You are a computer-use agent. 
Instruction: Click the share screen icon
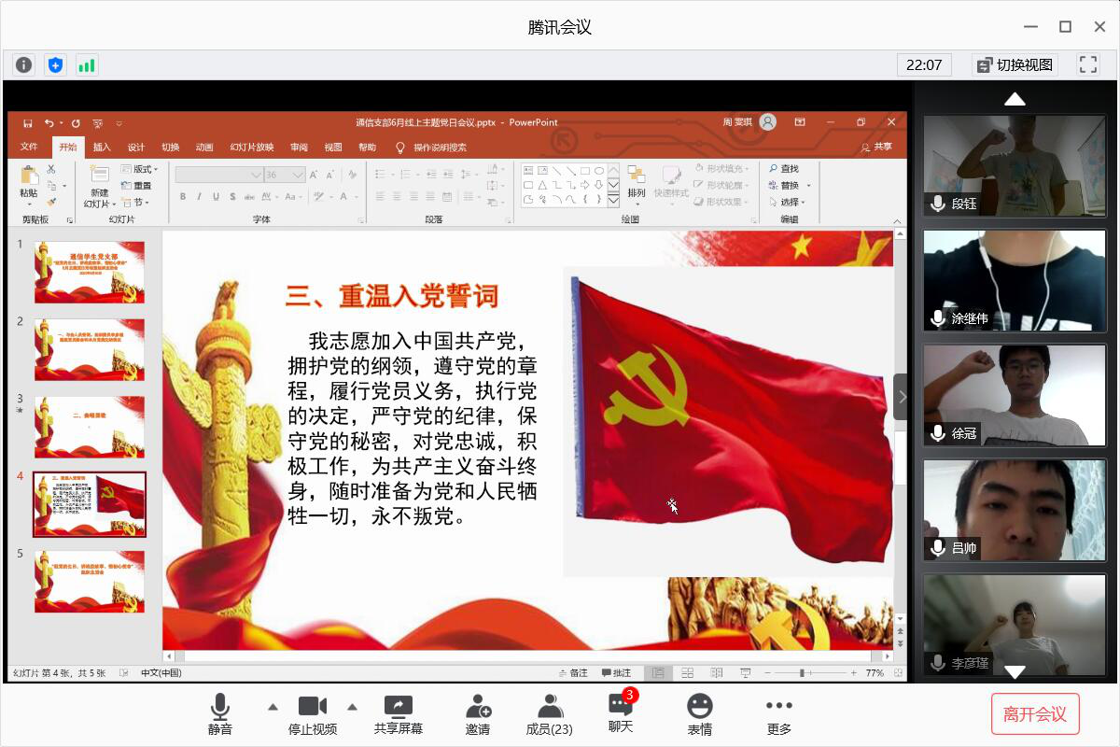tap(399, 714)
